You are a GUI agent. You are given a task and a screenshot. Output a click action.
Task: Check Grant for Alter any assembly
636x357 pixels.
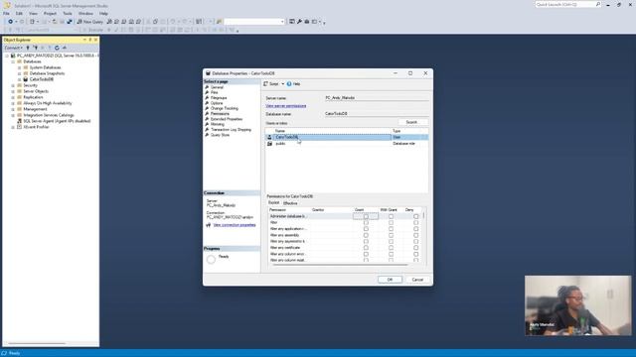click(x=366, y=235)
